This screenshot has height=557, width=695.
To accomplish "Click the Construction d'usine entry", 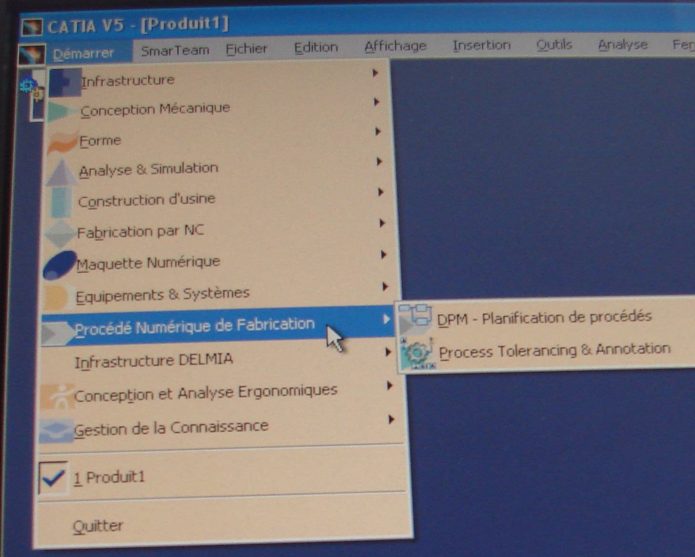I will point(147,200).
